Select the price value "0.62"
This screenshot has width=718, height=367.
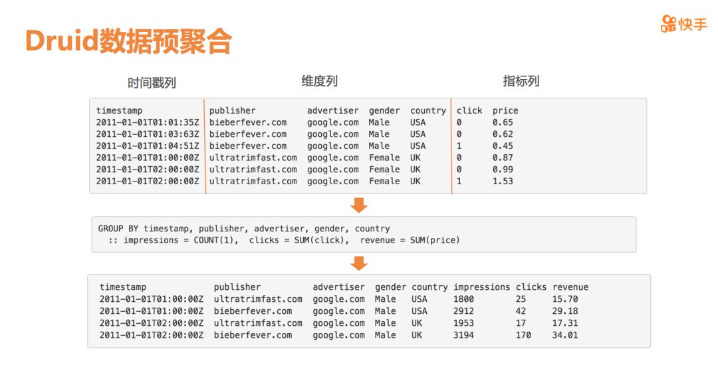tap(503, 134)
